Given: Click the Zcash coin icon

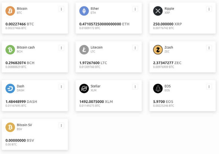Looking at the screenshot, I should pyautogui.click(x=158, y=50).
